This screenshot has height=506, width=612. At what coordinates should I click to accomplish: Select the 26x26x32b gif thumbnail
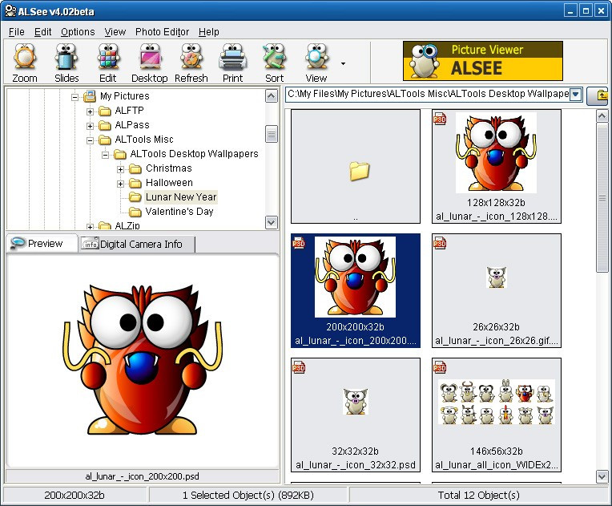(x=497, y=291)
